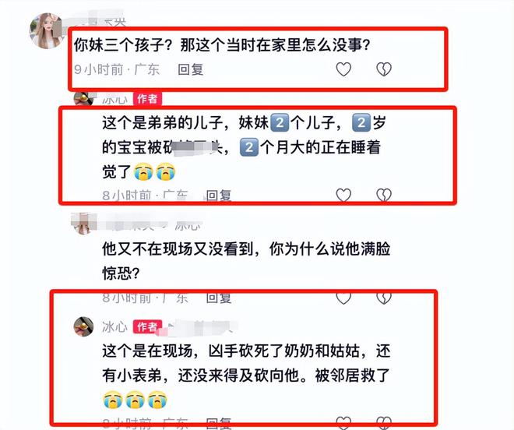
Task: Tap the 作者 badge on the bottom reply
Action: pyautogui.click(x=147, y=326)
